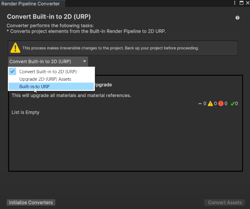Viewport: 250px width, 209px height.
Task: Click the 'List is Empty' text
Action: (x=26, y=113)
